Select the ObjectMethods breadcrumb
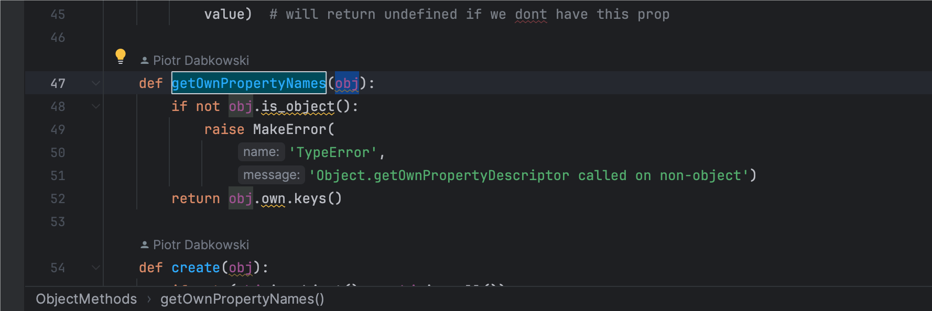This screenshot has height=311, width=932. (x=86, y=299)
